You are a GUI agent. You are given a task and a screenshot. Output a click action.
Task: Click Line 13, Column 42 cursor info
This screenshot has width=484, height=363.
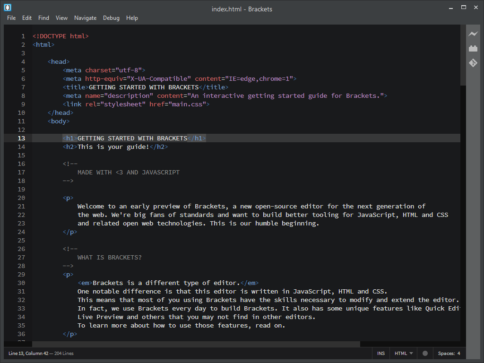pyautogui.click(x=28, y=354)
